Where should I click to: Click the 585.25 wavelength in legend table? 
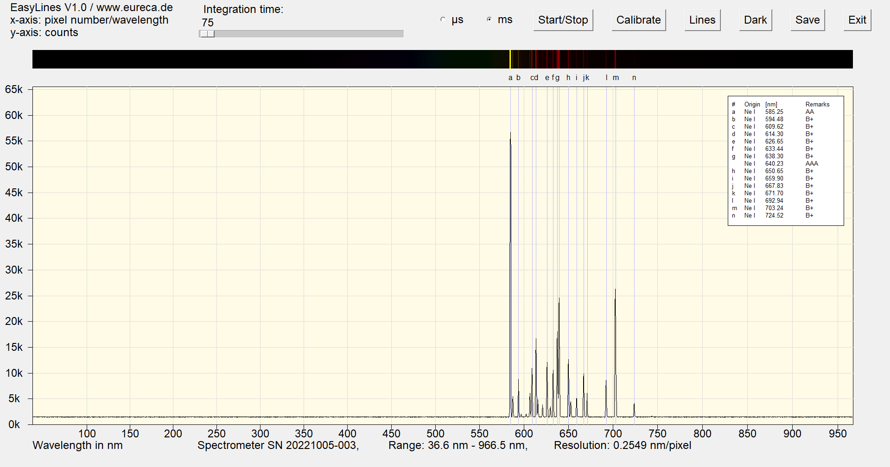(x=774, y=112)
